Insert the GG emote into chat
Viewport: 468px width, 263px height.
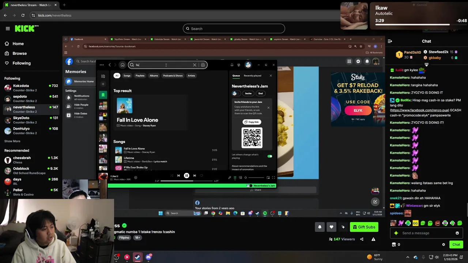click(415, 223)
